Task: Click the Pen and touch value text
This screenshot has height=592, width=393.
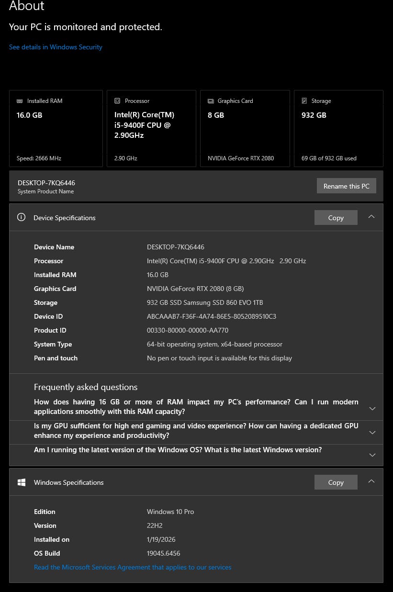Action: pos(219,358)
